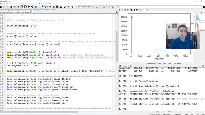Run the file with green play button
The height and width of the screenshot is (115, 205).
coord(18,7)
